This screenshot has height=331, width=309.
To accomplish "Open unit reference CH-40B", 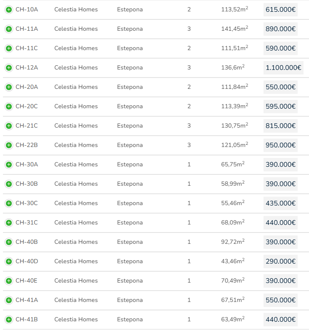I will (x=27, y=242).
